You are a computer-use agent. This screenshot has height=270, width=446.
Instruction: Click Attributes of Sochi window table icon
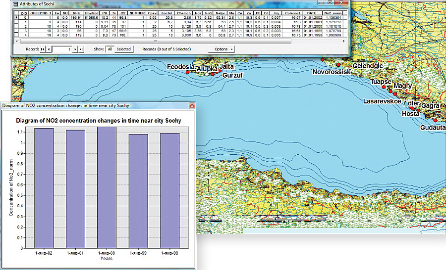[x=15, y=3]
